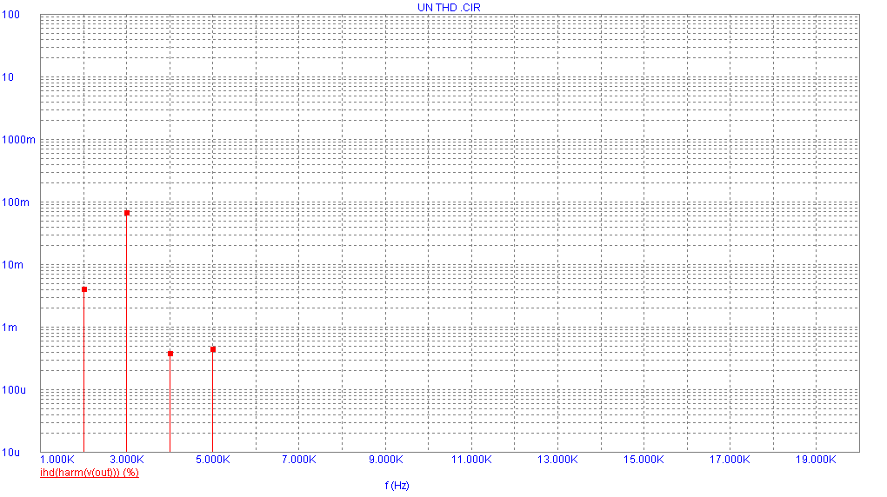Click the 3.000K x-axis label
Viewport: 887px width, 497px height.
click(127, 460)
